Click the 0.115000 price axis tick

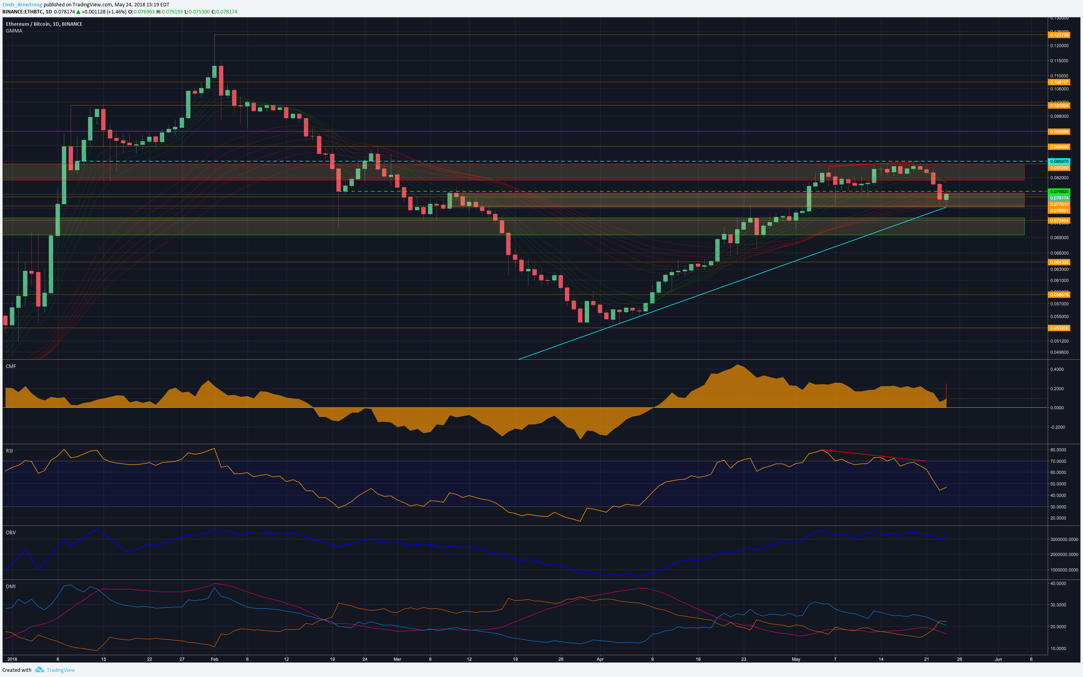pyautogui.click(x=1060, y=61)
